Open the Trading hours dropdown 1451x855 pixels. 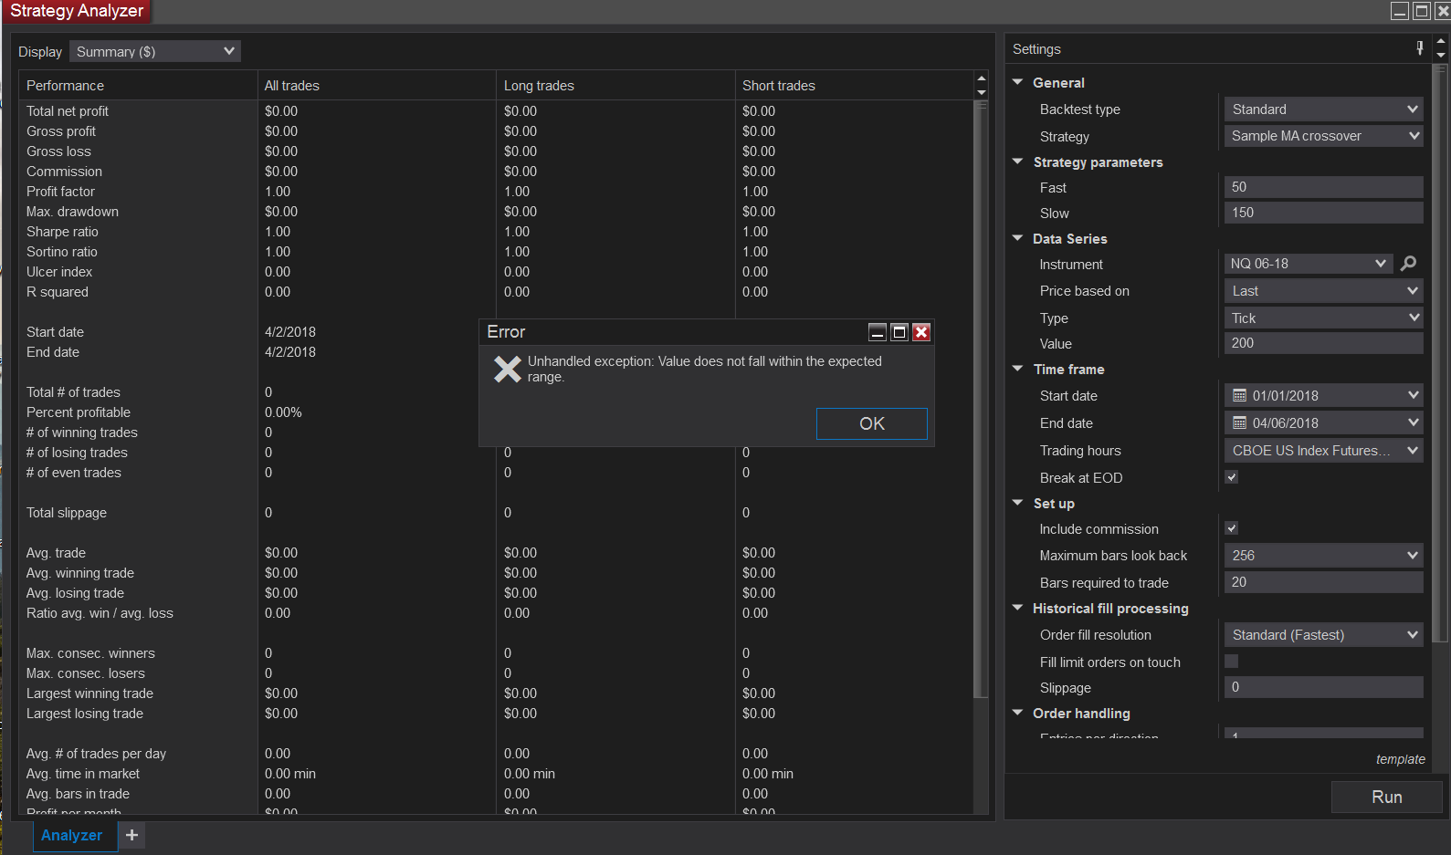click(x=1323, y=451)
